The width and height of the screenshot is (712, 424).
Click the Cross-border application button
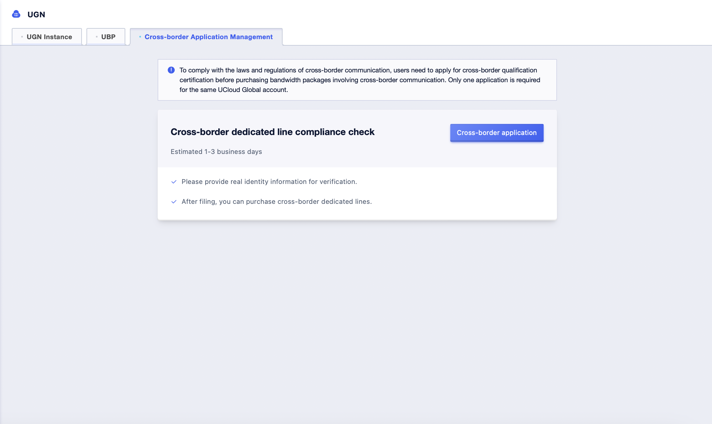(497, 133)
